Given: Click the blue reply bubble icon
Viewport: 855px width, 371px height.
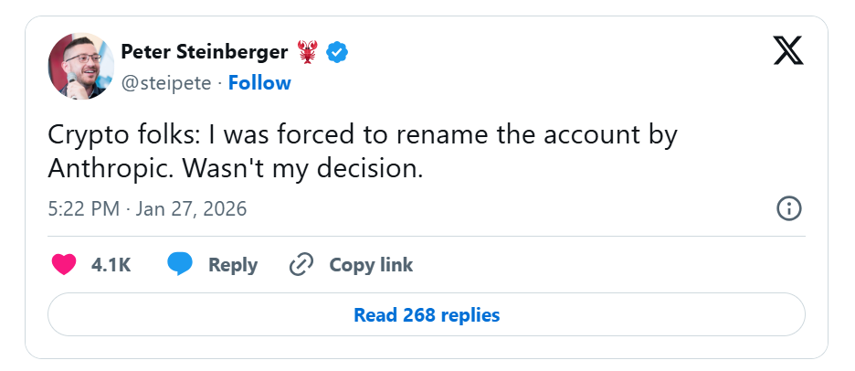Looking at the screenshot, I should 180,265.
